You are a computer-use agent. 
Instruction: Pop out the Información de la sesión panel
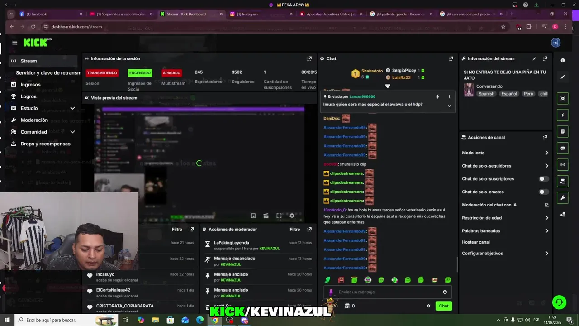tap(309, 58)
